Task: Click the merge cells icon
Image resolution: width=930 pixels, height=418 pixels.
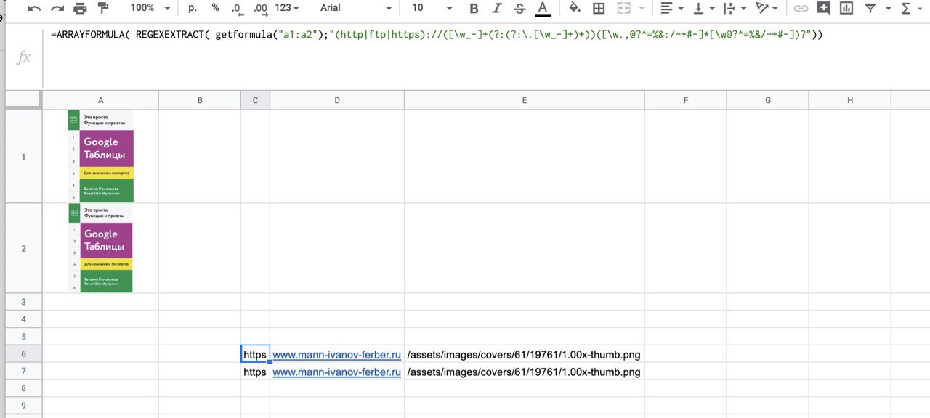Action: [x=623, y=8]
